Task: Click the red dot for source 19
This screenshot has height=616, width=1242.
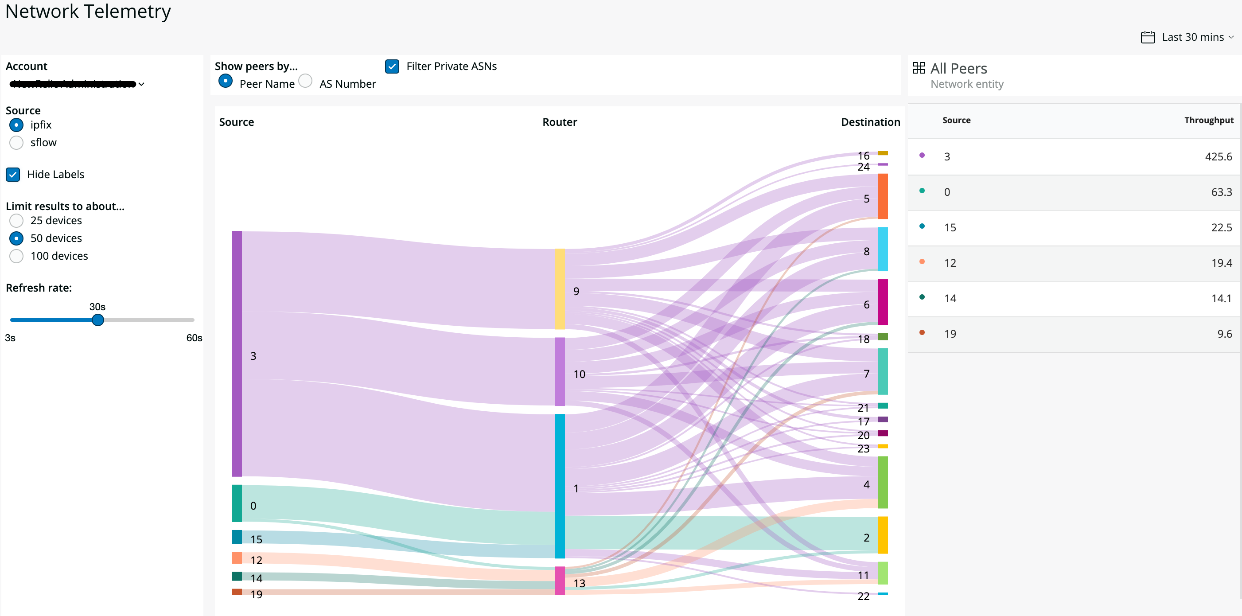Action: [922, 332]
